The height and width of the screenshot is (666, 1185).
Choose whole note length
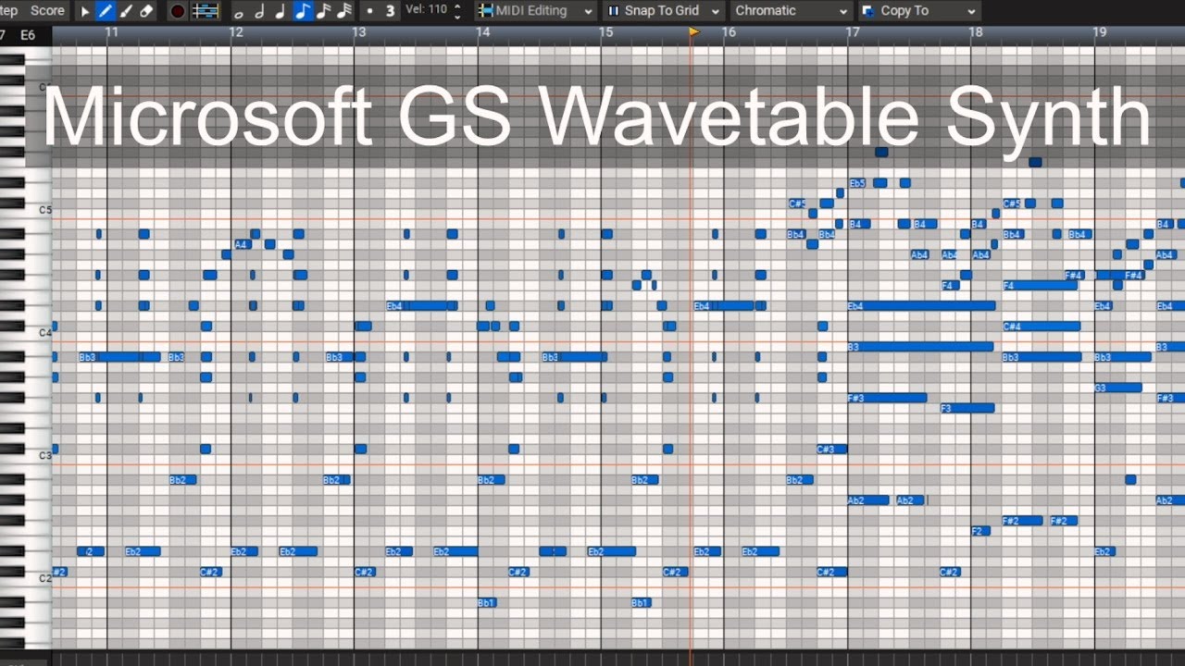click(x=239, y=12)
